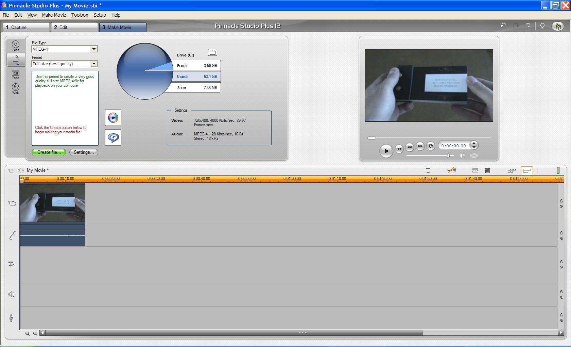Image resolution: width=571 pixels, height=347 pixels.
Task: Open the Preset dropdown
Action: tap(94, 64)
